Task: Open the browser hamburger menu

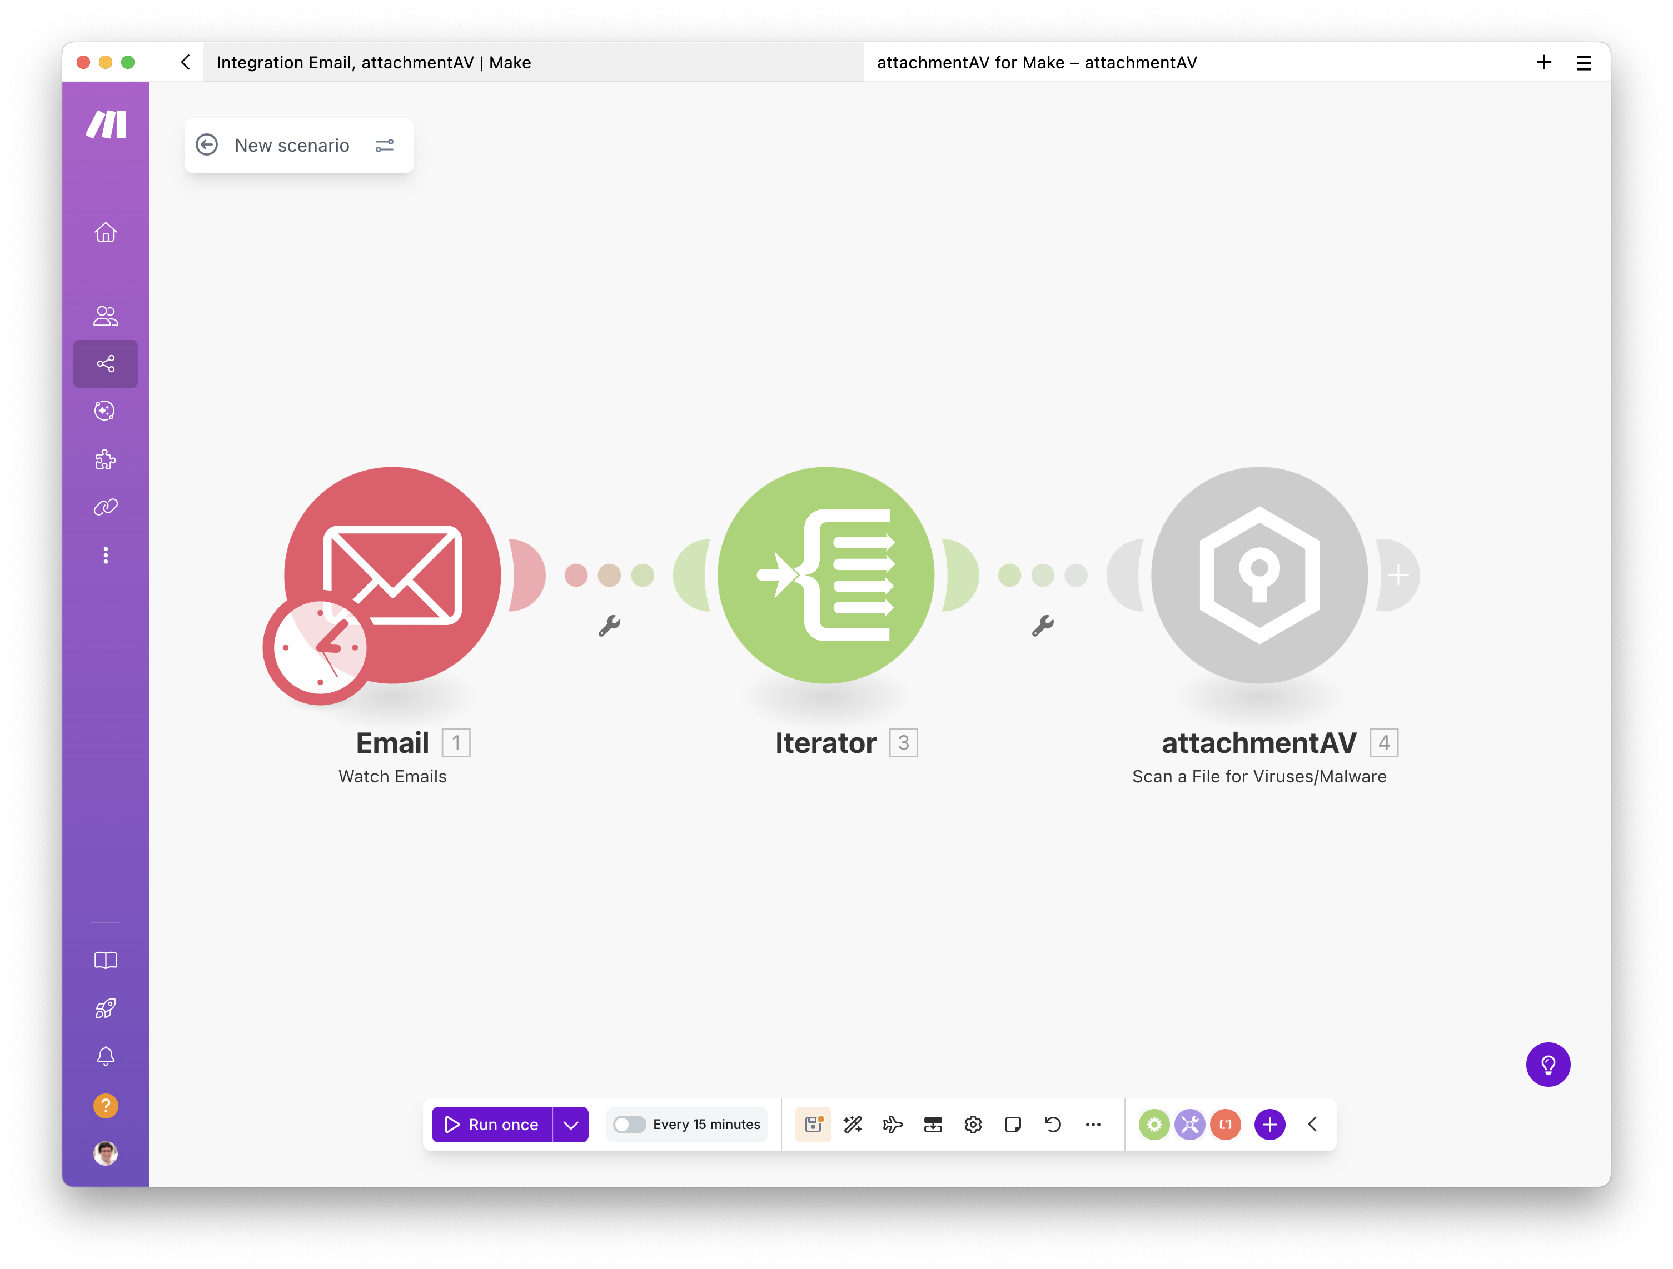Action: point(1584,62)
